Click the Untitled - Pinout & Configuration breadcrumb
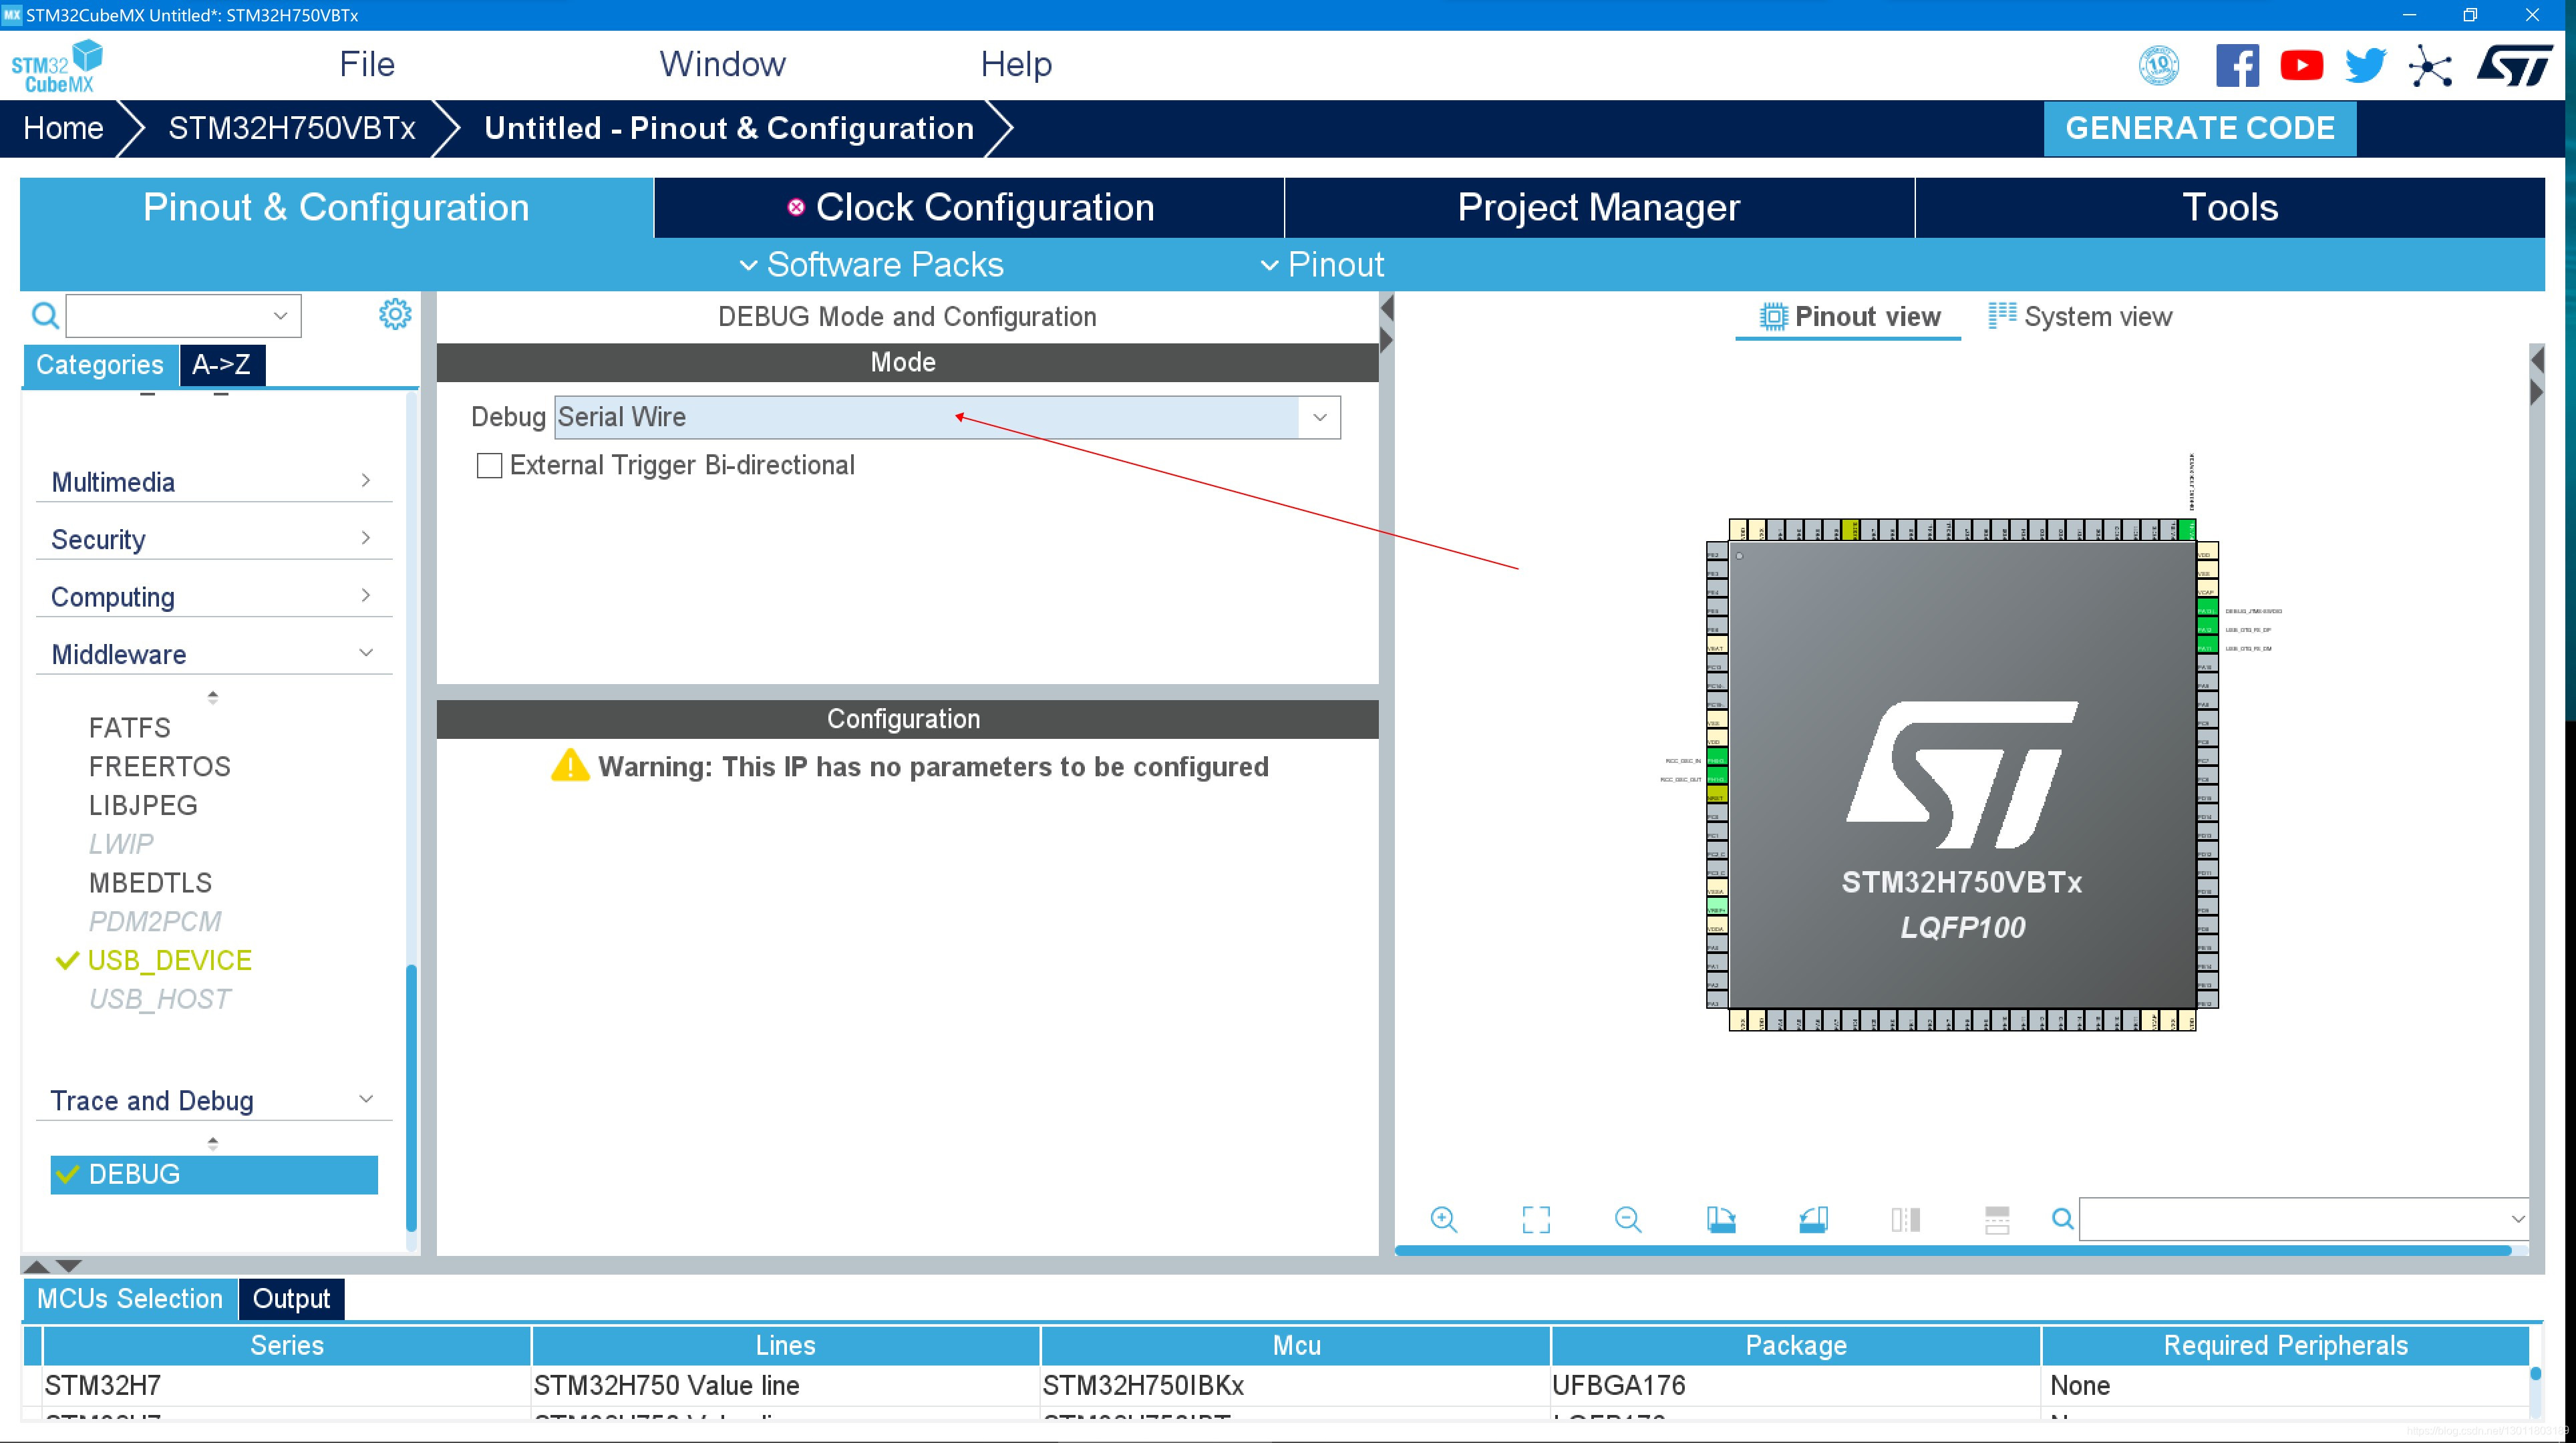The image size is (2576, 1443). 729,128
